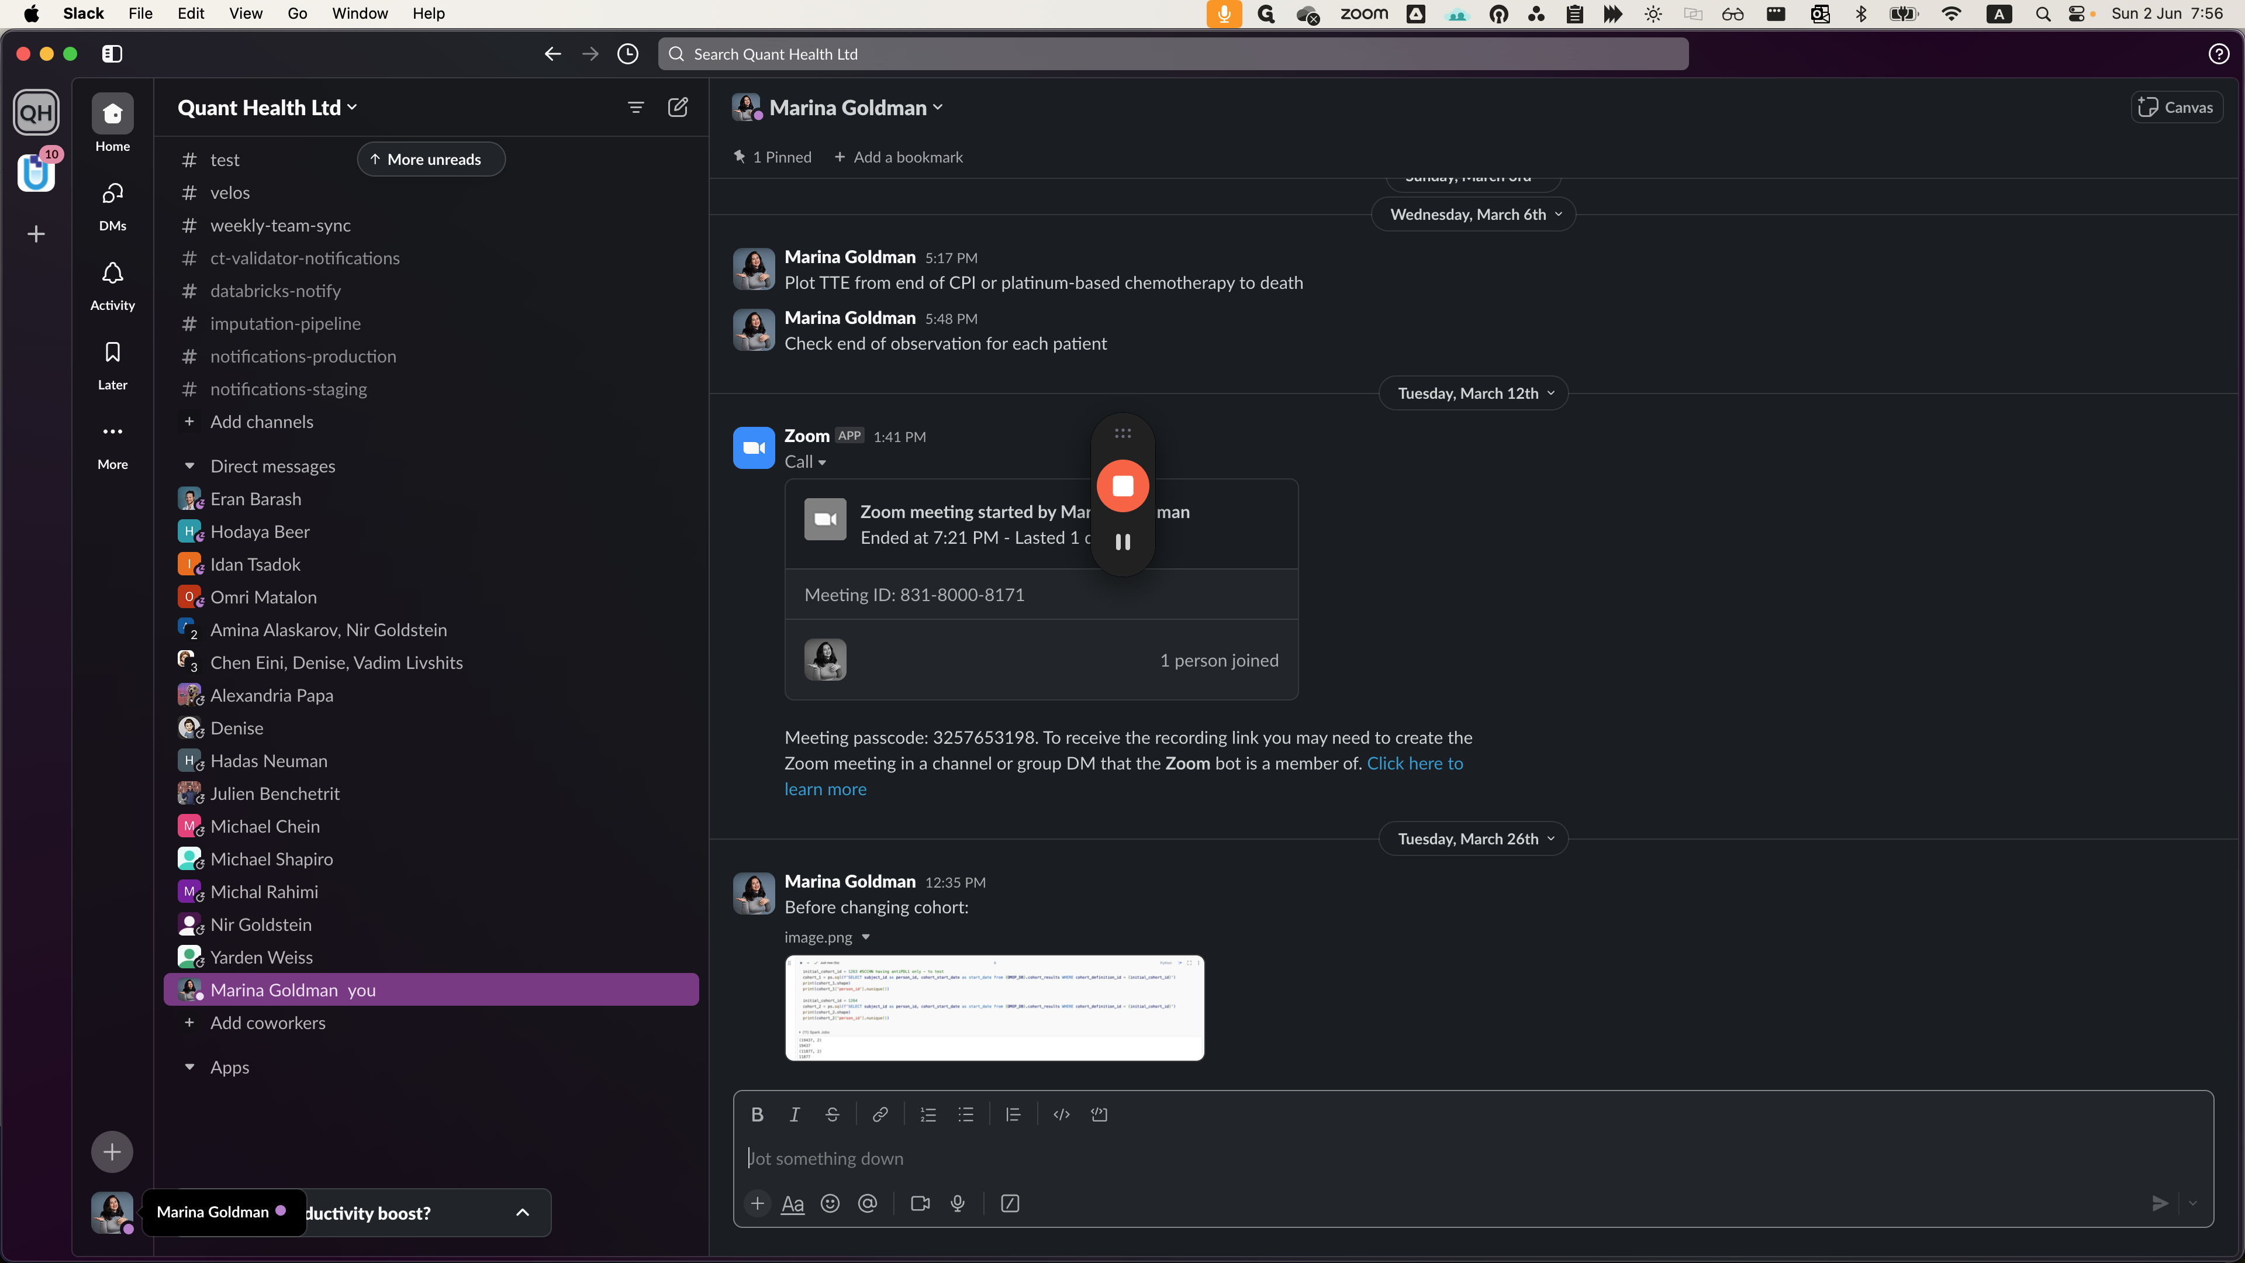This screenshot has height=1263, width=2245.
Task: Apply blockquote formatting
Action: (1013, 1114)
